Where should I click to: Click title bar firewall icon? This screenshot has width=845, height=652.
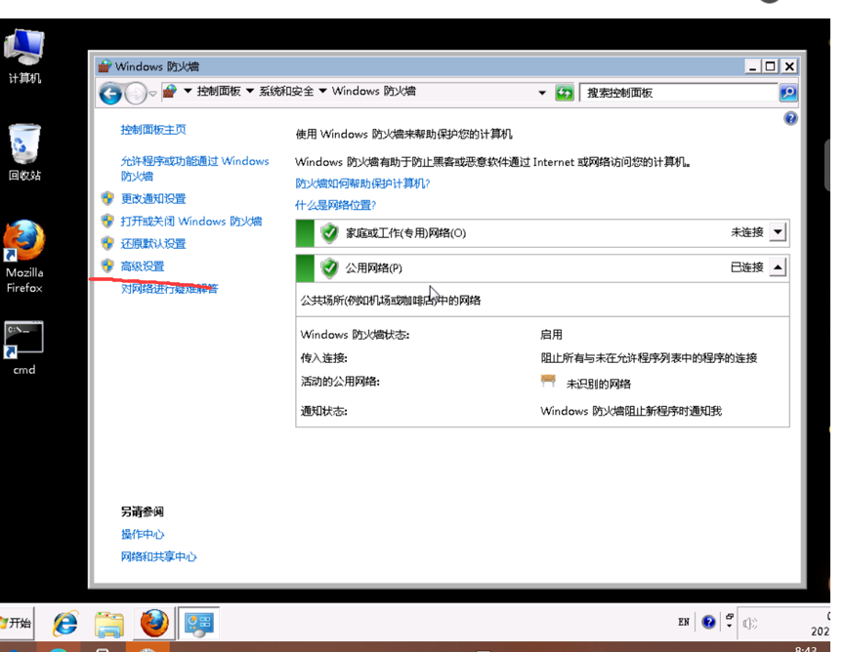click(105, 66)
